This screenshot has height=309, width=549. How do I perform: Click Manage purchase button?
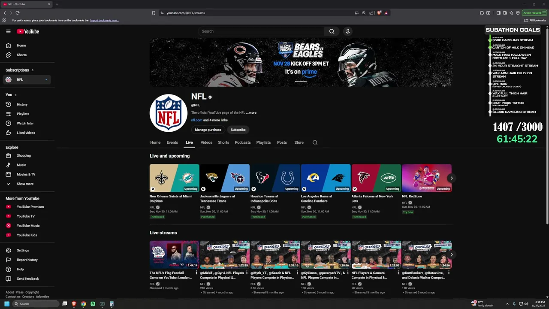tap(208, 130)
